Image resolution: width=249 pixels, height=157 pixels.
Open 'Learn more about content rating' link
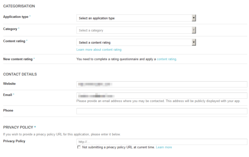(99, 50)
